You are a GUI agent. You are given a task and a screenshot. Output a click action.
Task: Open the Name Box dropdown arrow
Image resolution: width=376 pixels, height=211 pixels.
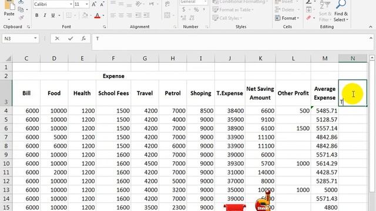pos(35,38)
